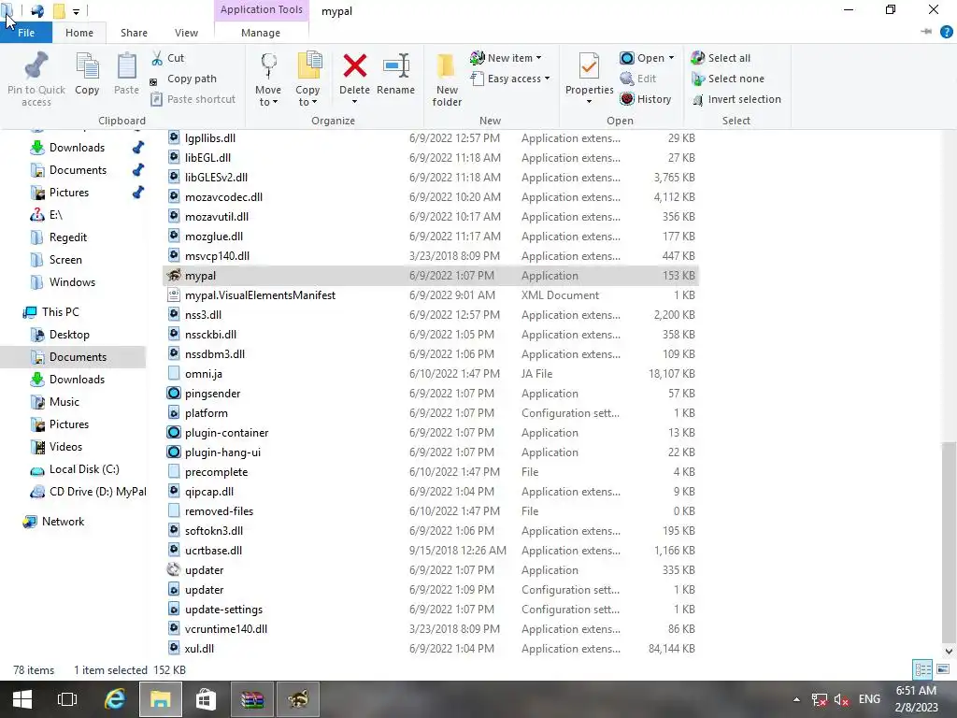The width and height of the screenshot is (957, 718).
Task: Click the Copy ribbon button
Action: coord(87,74)
